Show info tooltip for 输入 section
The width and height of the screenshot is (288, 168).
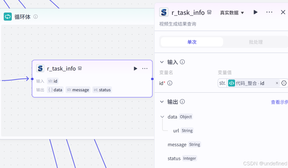pos(182,62)
